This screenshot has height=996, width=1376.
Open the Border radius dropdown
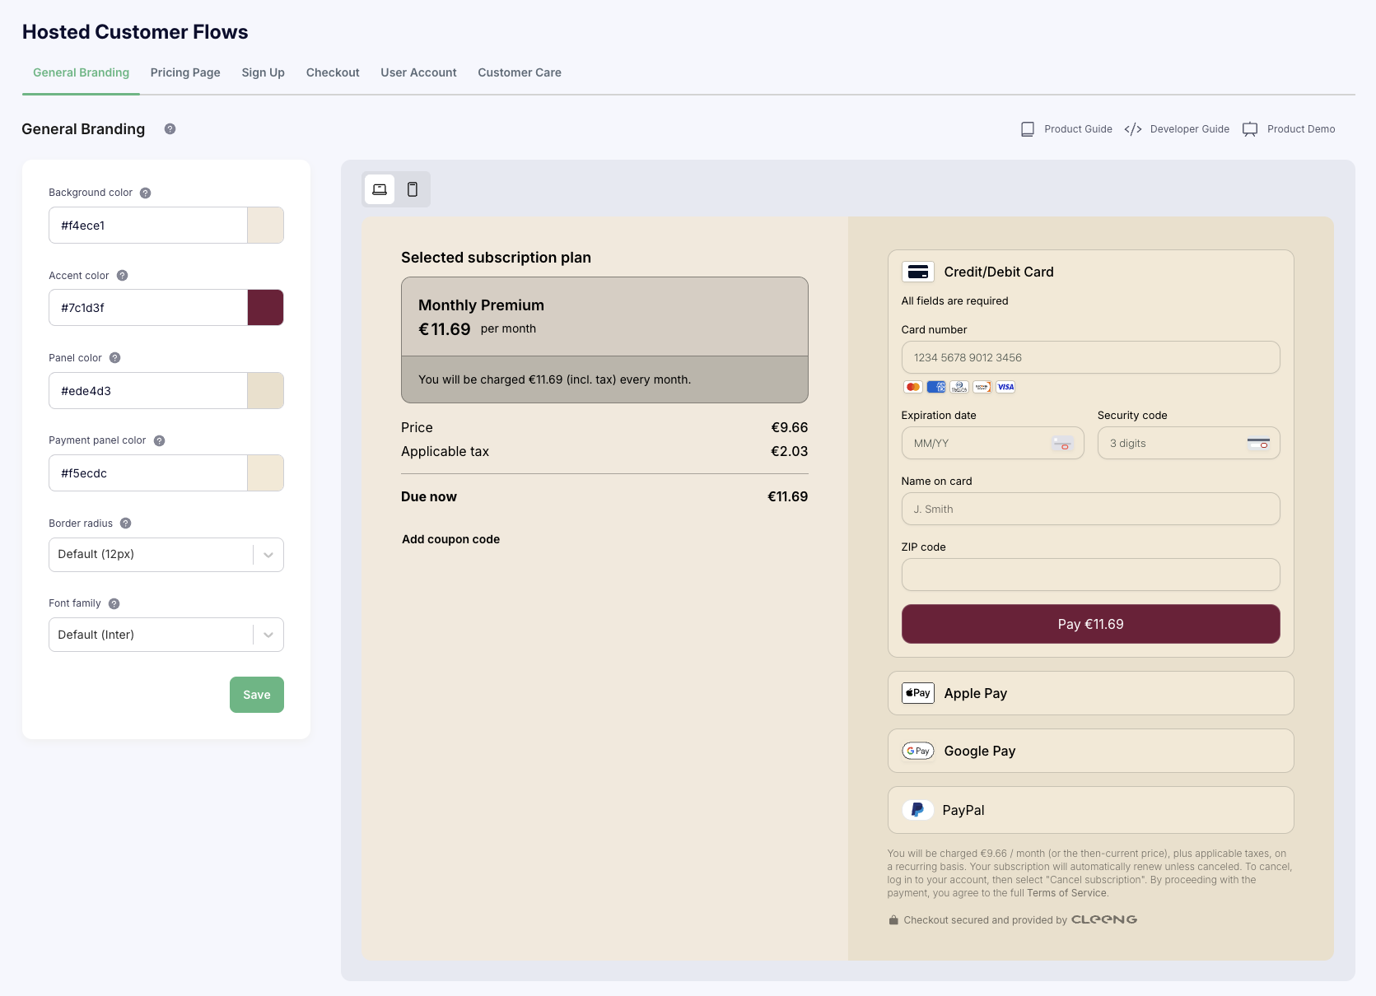point(166,555)
